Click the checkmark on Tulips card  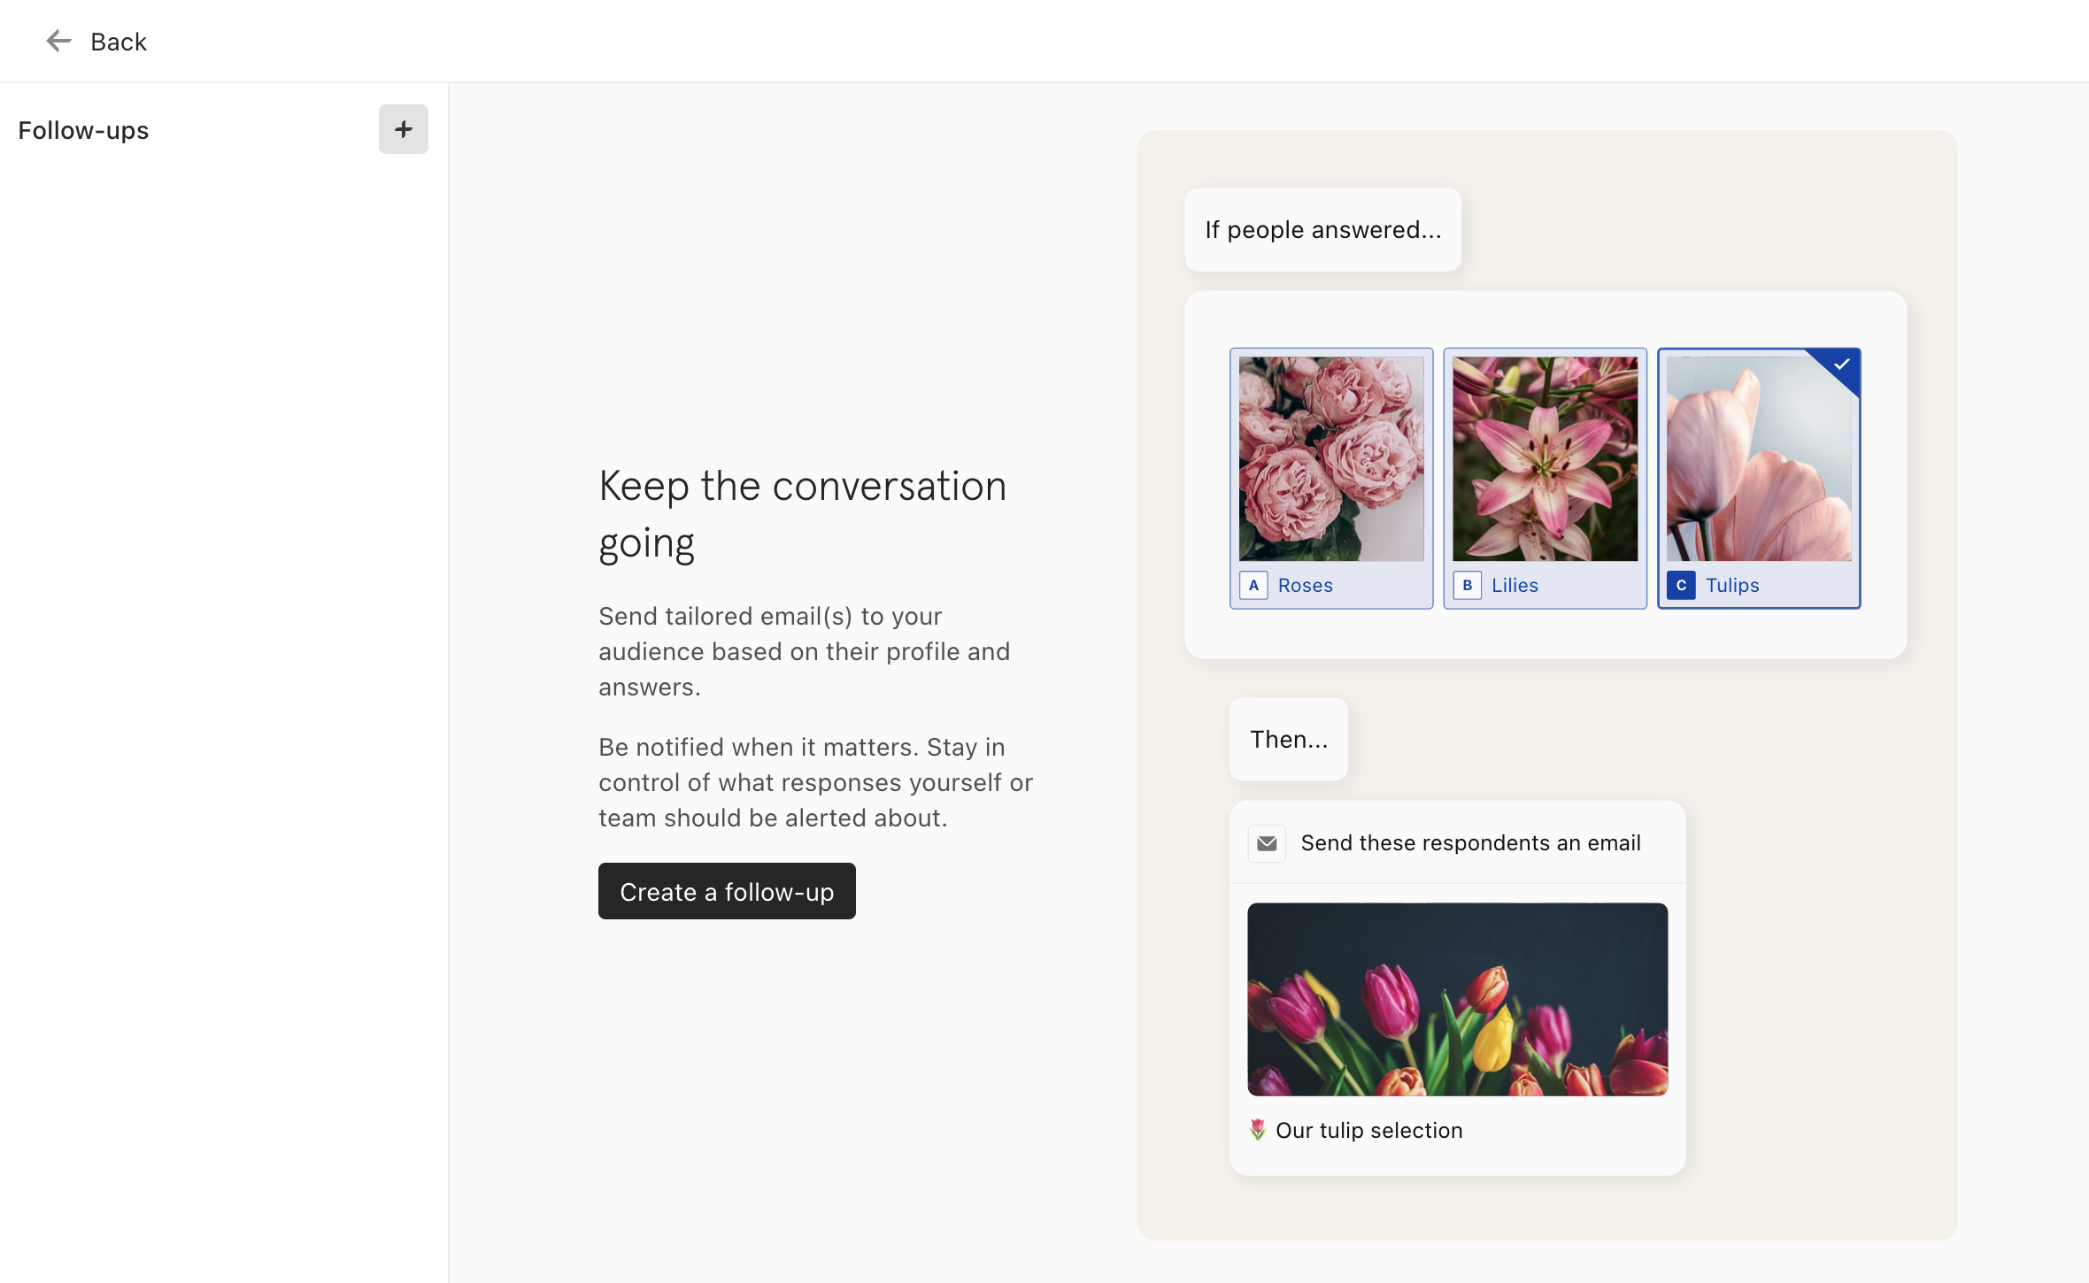pyautogui.click(x=1842, y=365)
